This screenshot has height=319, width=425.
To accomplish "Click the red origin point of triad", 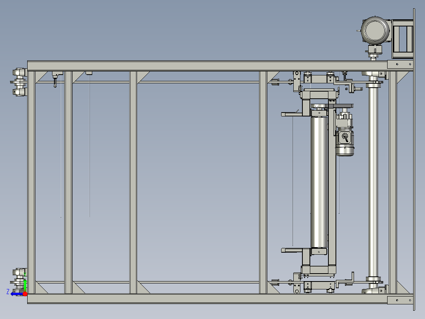I will pos(25,294).
